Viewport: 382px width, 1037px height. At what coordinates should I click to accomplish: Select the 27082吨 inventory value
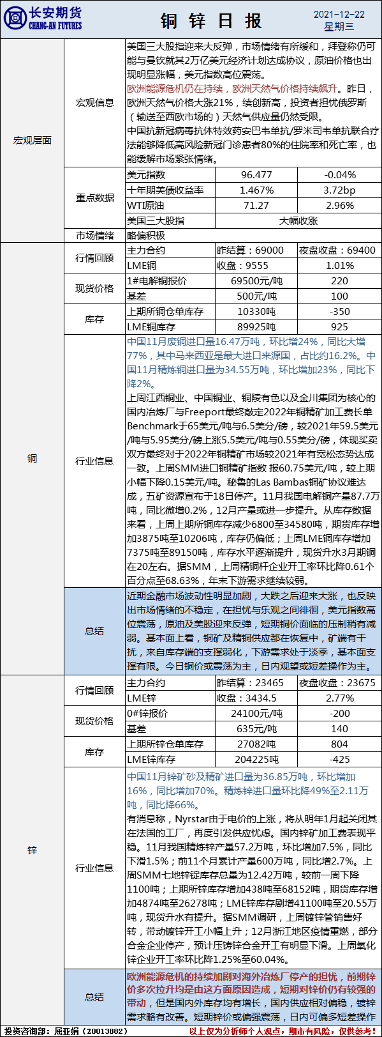tap(256, 744)
